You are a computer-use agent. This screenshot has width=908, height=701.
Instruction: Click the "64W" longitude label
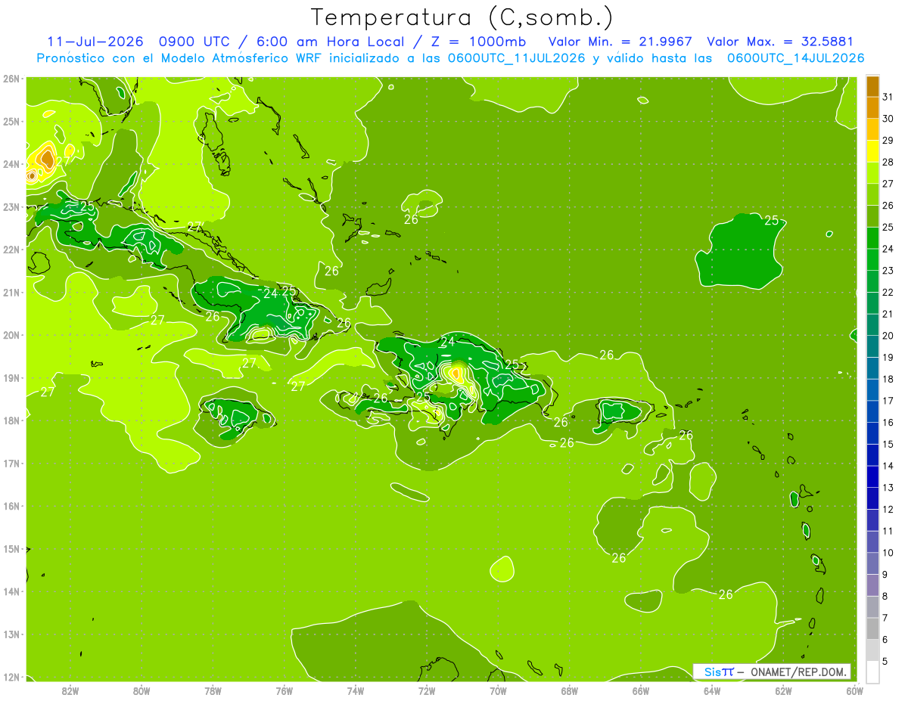point(711,690)
